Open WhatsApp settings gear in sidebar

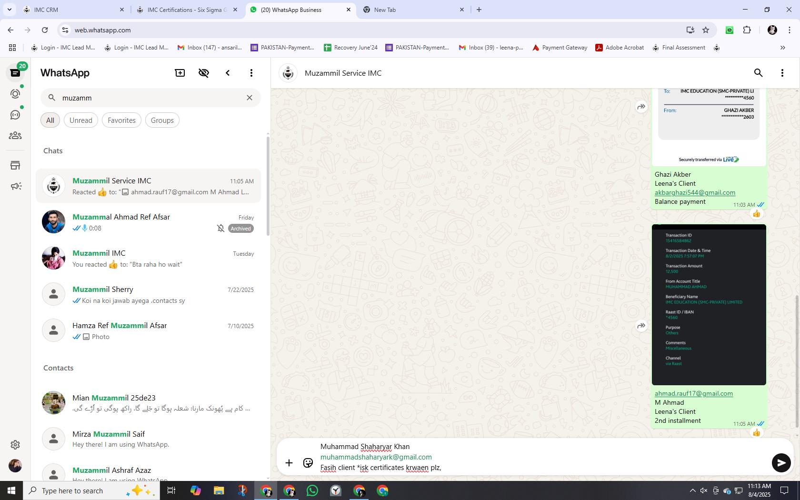coord(15,444)
